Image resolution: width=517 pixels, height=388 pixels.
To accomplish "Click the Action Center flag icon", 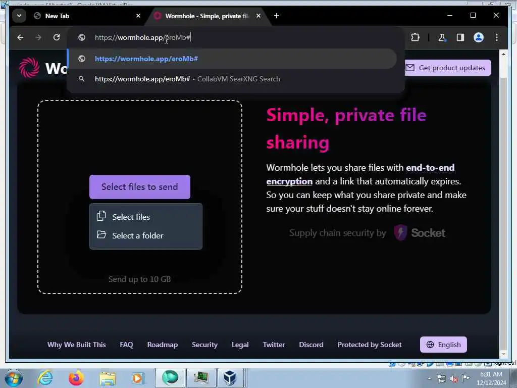I will 466,378.
